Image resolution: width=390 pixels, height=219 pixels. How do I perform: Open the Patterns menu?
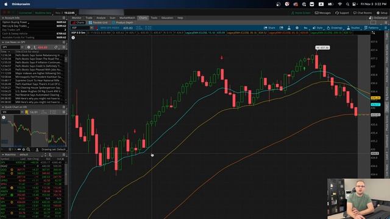pos(372,28)
